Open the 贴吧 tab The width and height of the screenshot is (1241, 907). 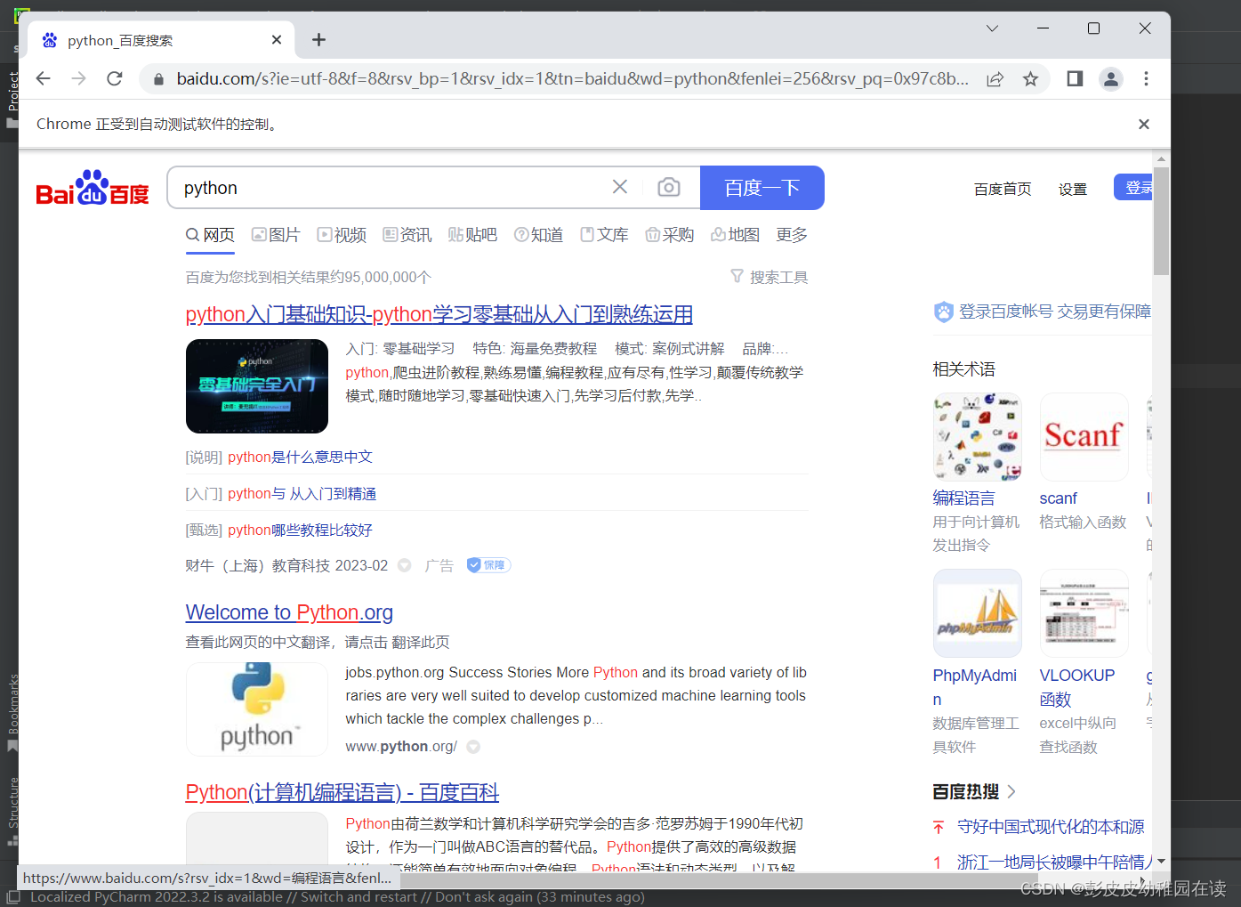click(472, 235)
